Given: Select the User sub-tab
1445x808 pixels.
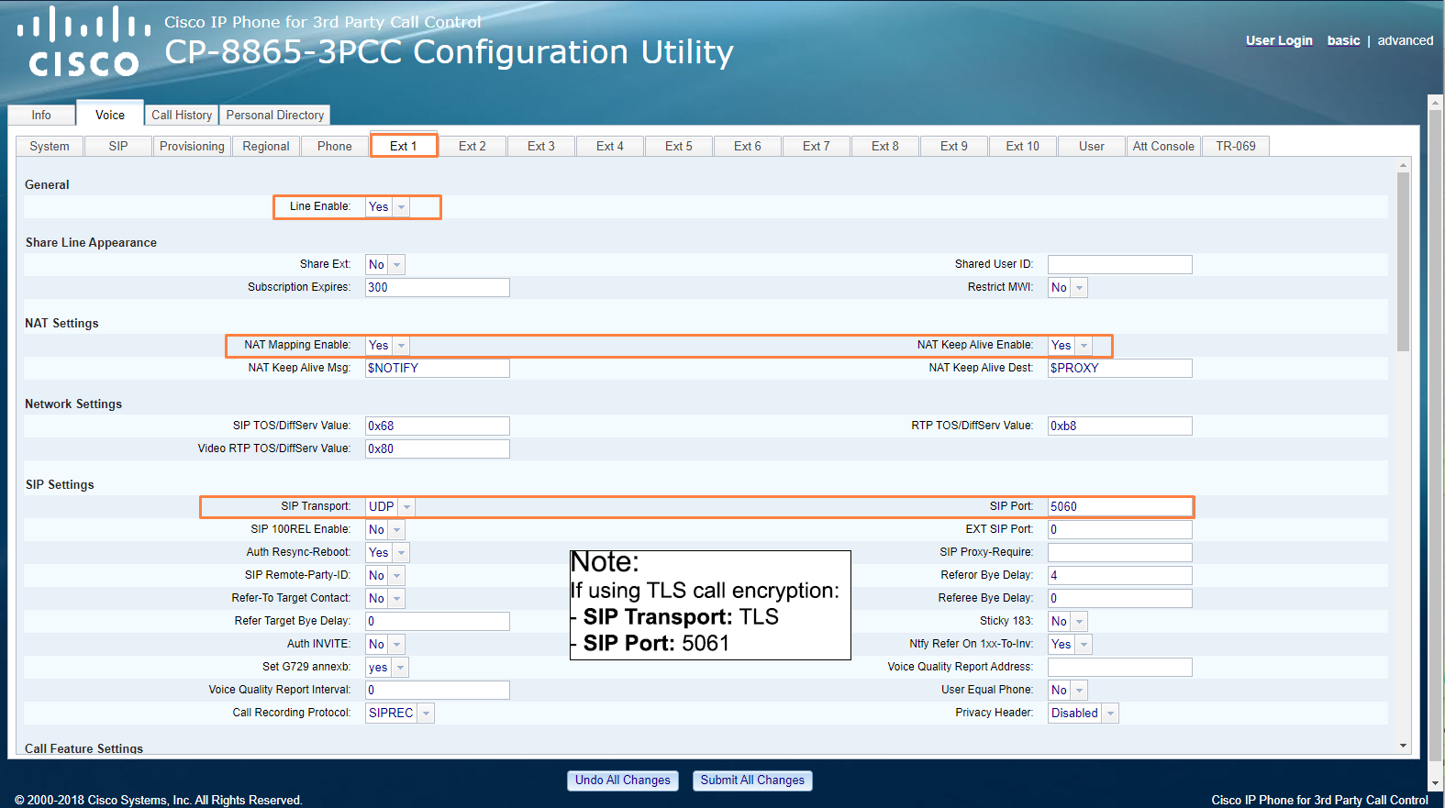Looking at the screenshot, I should click(1092, 146).
